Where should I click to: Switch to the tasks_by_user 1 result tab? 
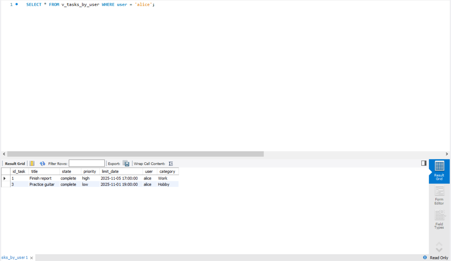pos(14,257)
